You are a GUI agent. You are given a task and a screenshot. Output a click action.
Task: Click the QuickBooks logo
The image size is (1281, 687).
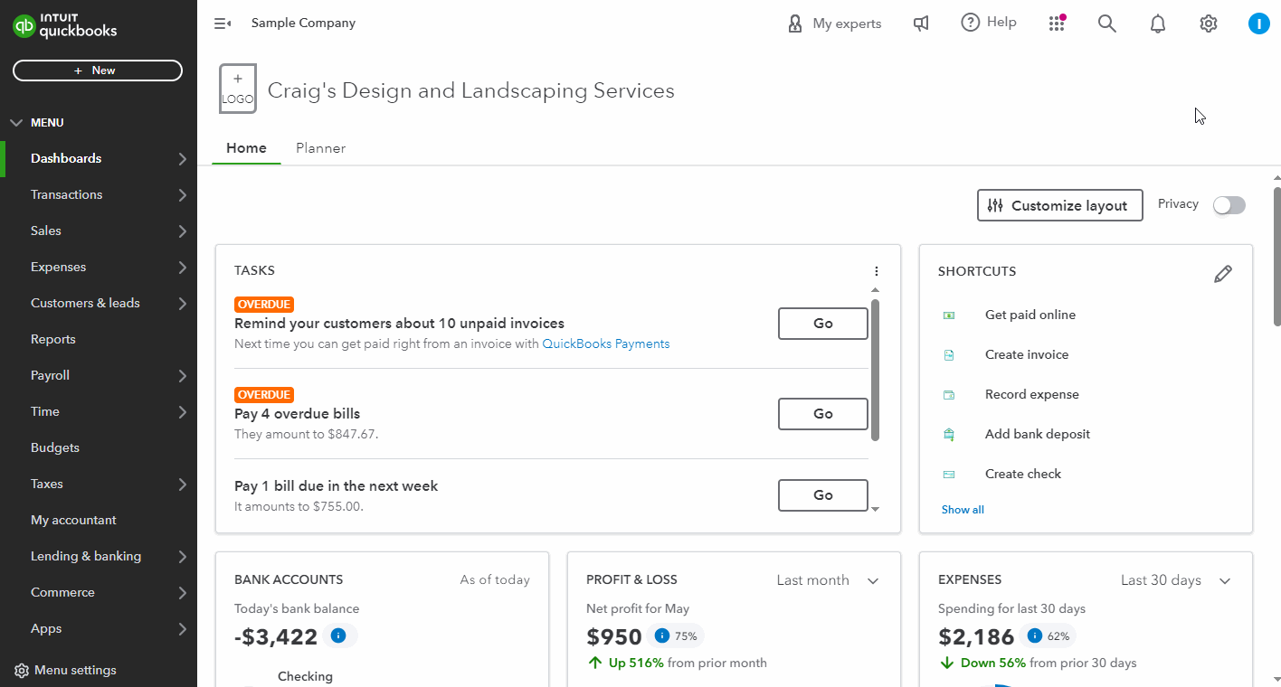click(65, 26)
